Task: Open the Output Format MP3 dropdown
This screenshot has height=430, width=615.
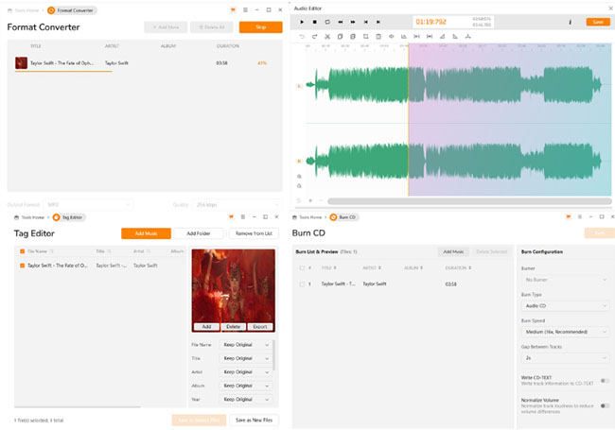Action: point(89,204)
